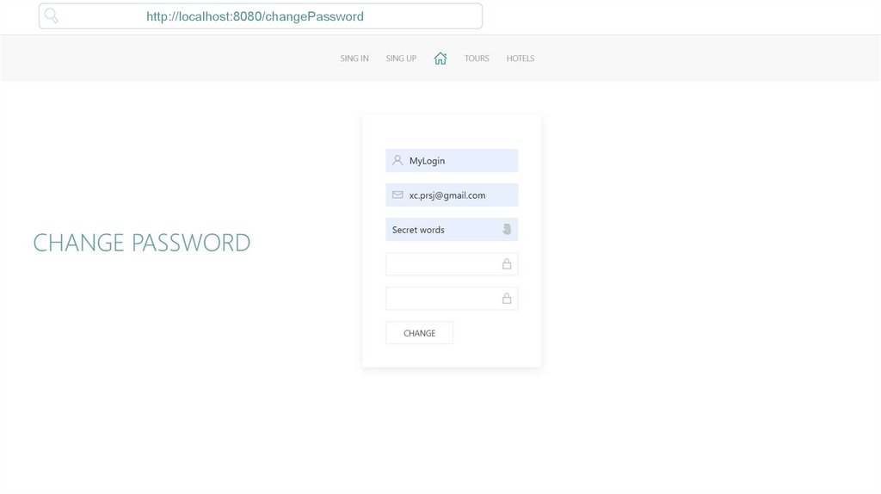Click the white form card's top margin

pos(452,129)
